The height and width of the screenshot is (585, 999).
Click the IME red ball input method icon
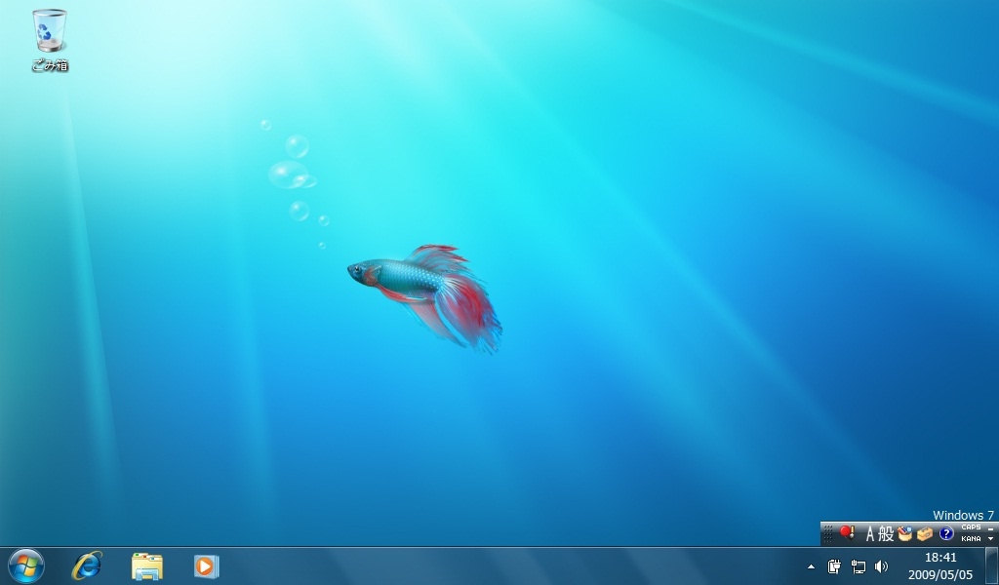[847, 532]
